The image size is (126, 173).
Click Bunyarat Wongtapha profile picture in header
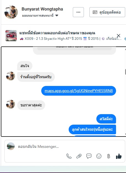tap(11, 12)
